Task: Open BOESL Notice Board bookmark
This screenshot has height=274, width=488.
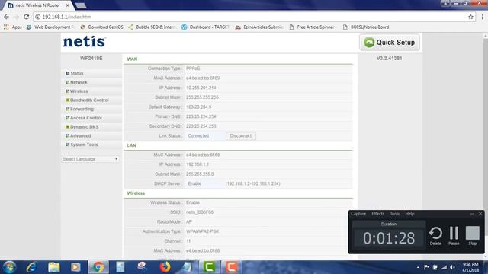Action: [366, 27]
